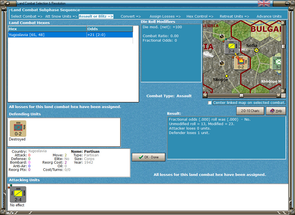Click the 3-3 infantry counter on the map edge
This screenshot has height=215, width=295.
(277, 63)
